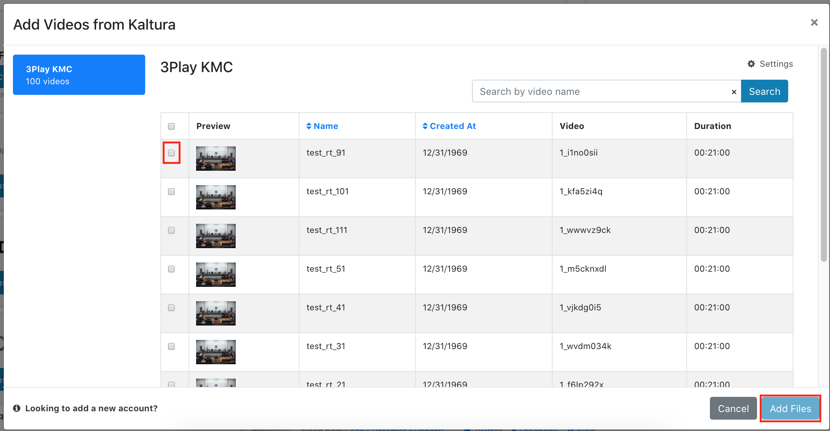Sort the table by Name column

[x=322, y=126]
